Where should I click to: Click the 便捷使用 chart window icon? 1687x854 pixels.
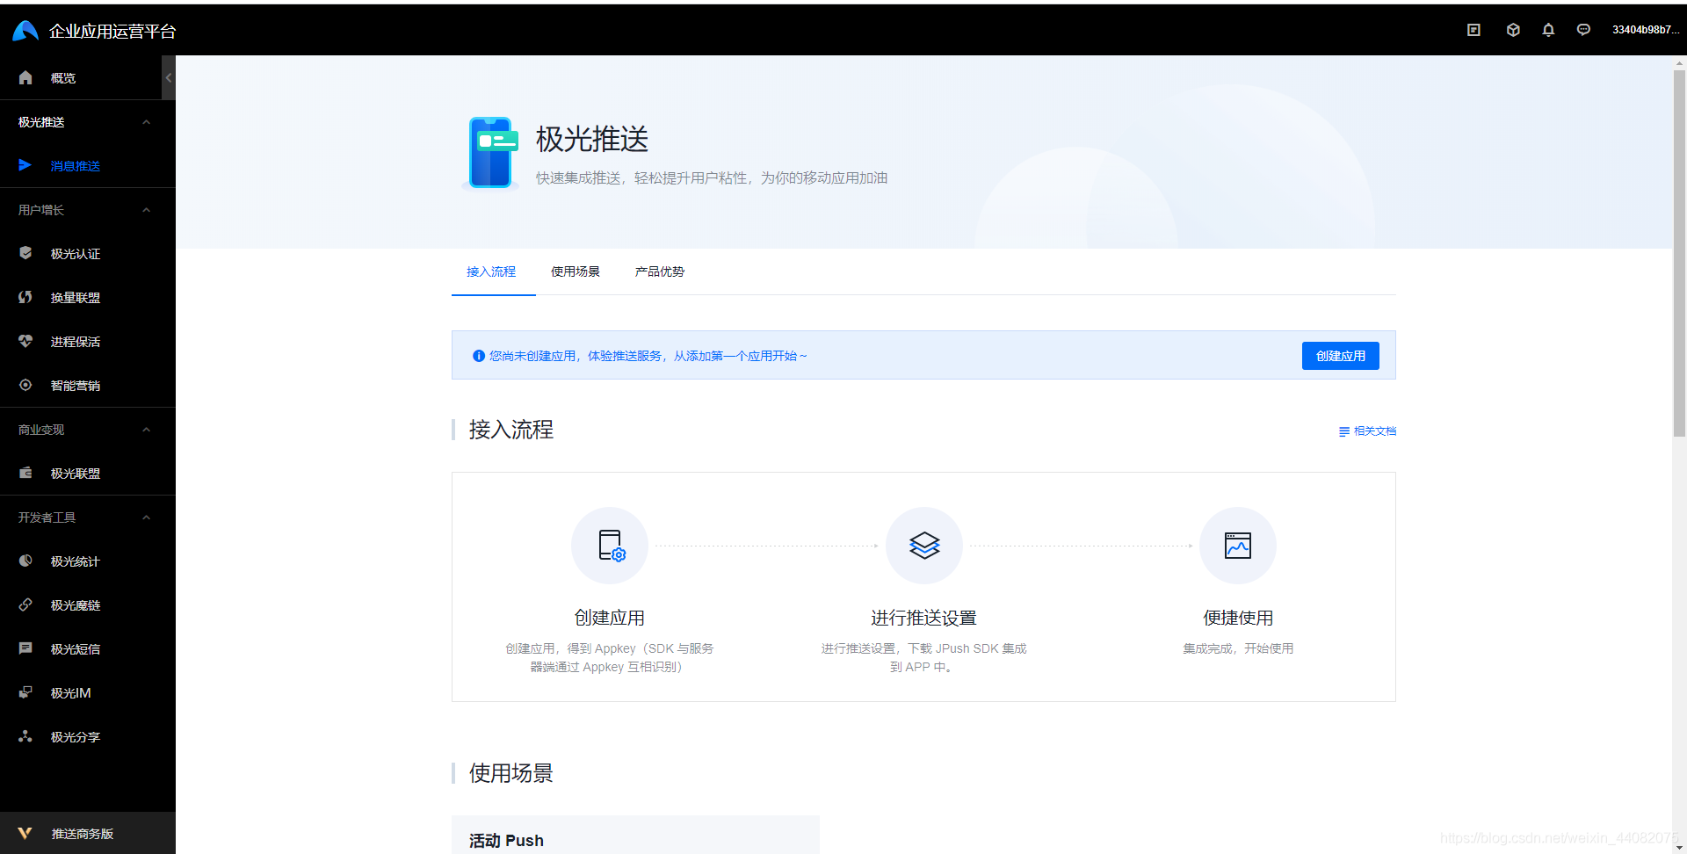1238,546
